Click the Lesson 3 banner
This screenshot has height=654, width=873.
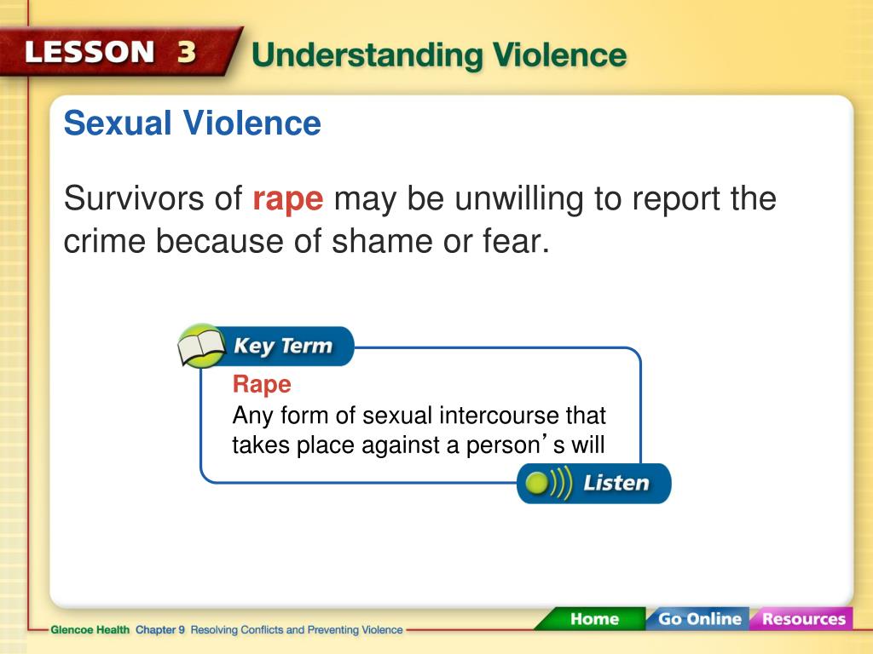pyautogui.click(x=121, y=52)
